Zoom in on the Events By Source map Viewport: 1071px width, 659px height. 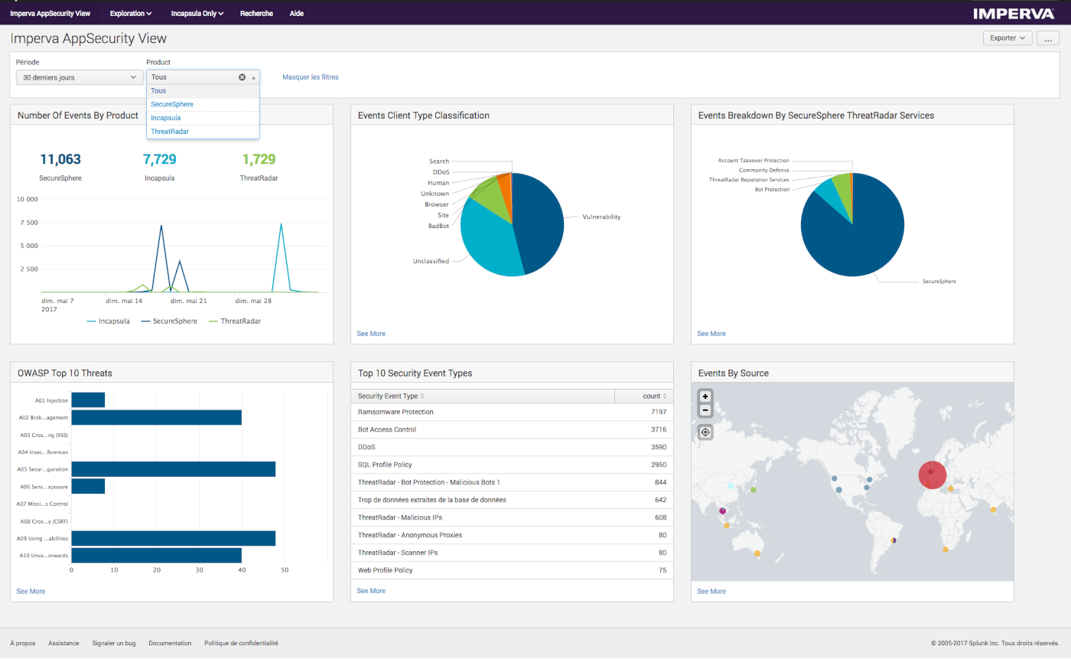[x=705, y=396]
